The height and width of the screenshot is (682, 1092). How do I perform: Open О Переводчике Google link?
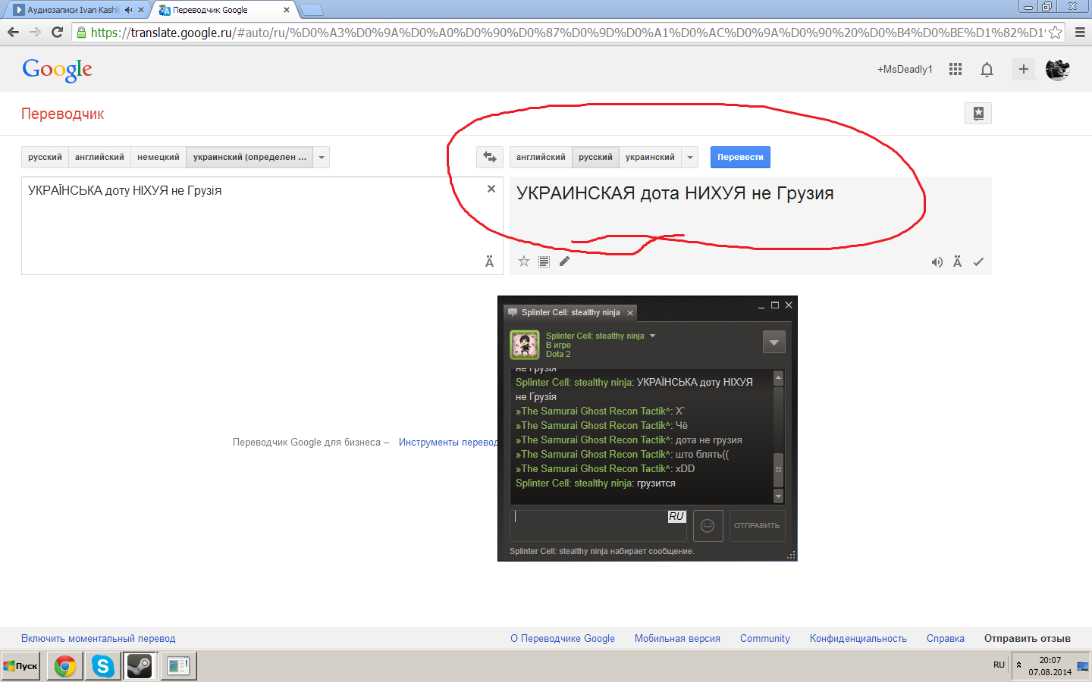click(563, 638)
